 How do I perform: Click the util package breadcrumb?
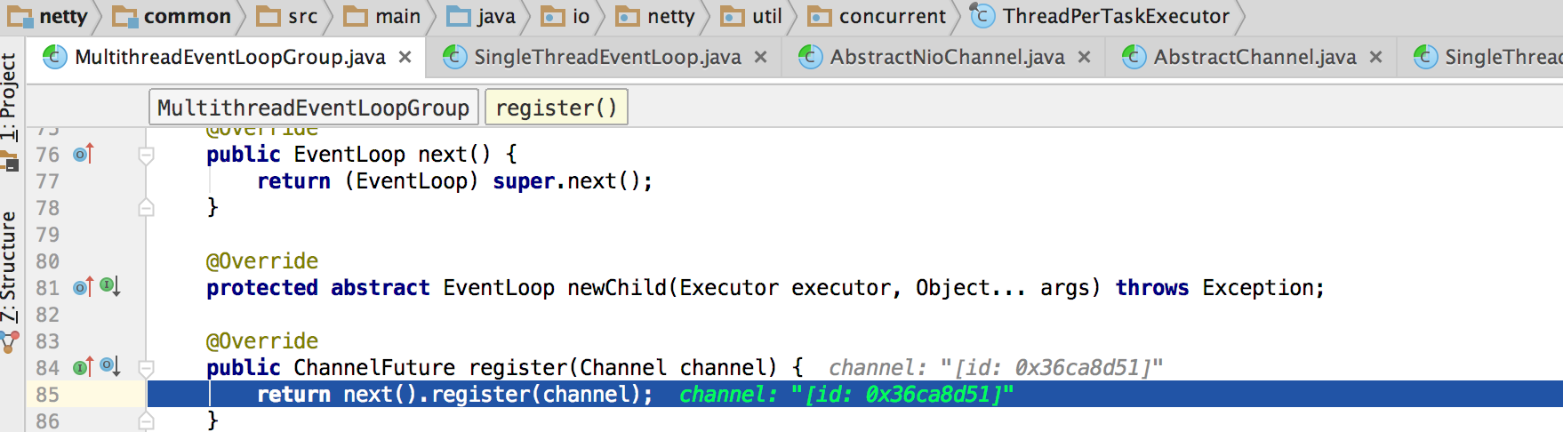point(751,16)
